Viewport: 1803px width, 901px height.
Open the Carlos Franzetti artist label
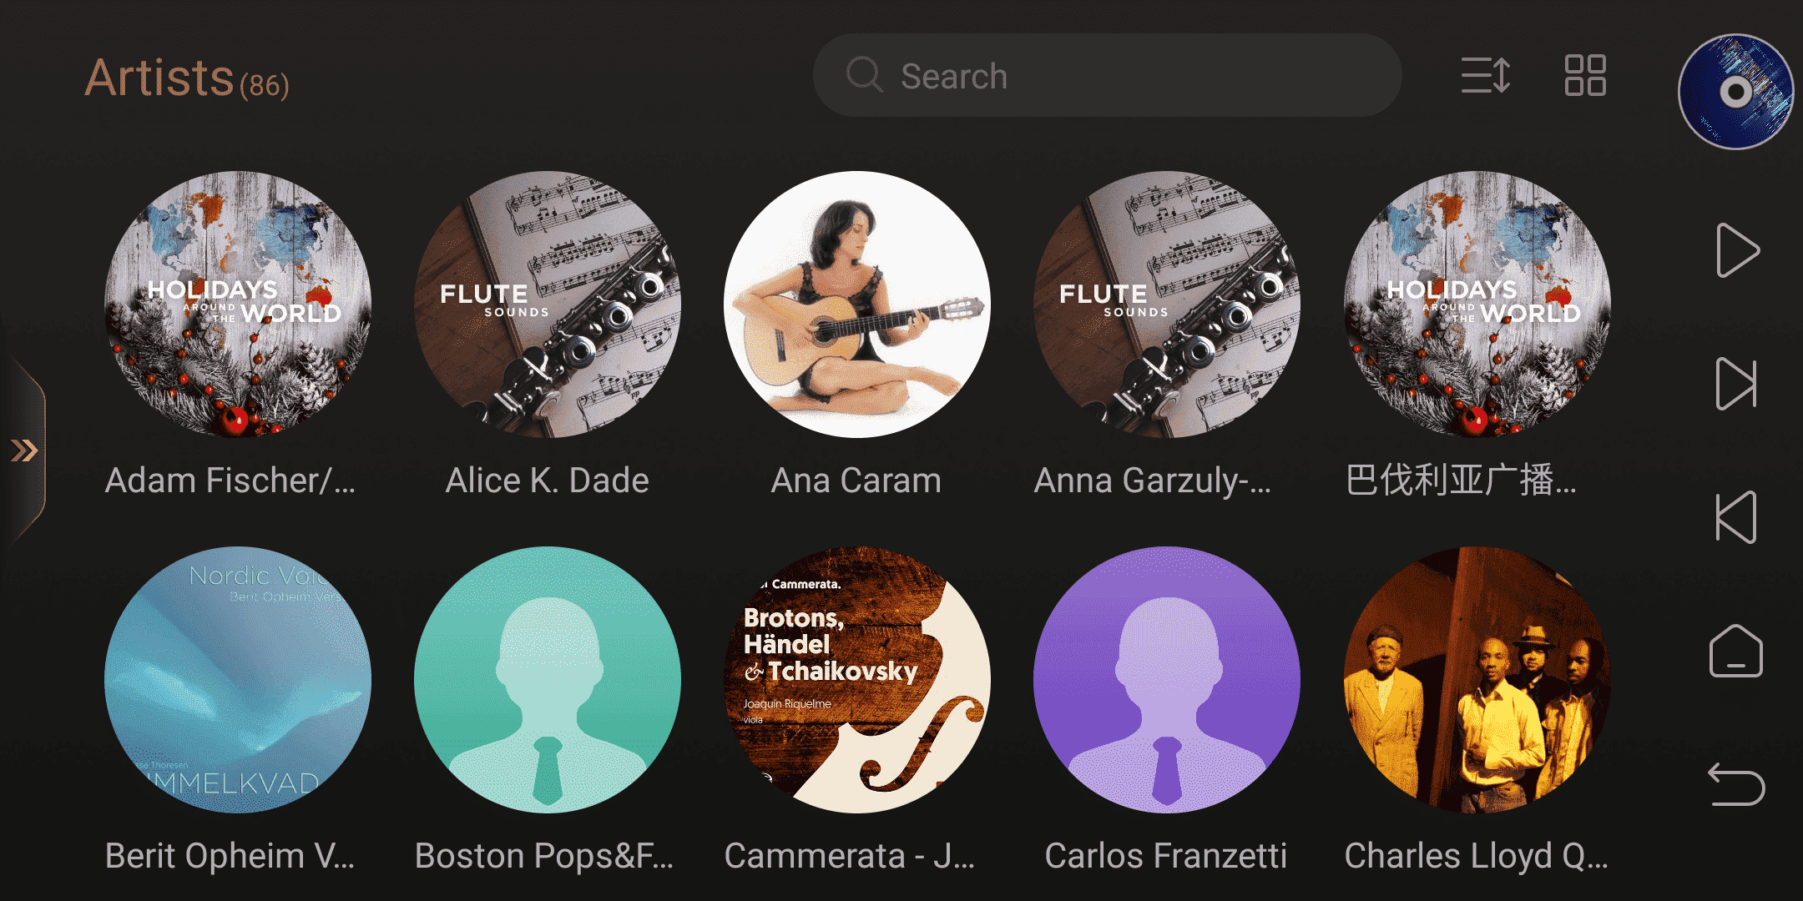click(1166, 856)
